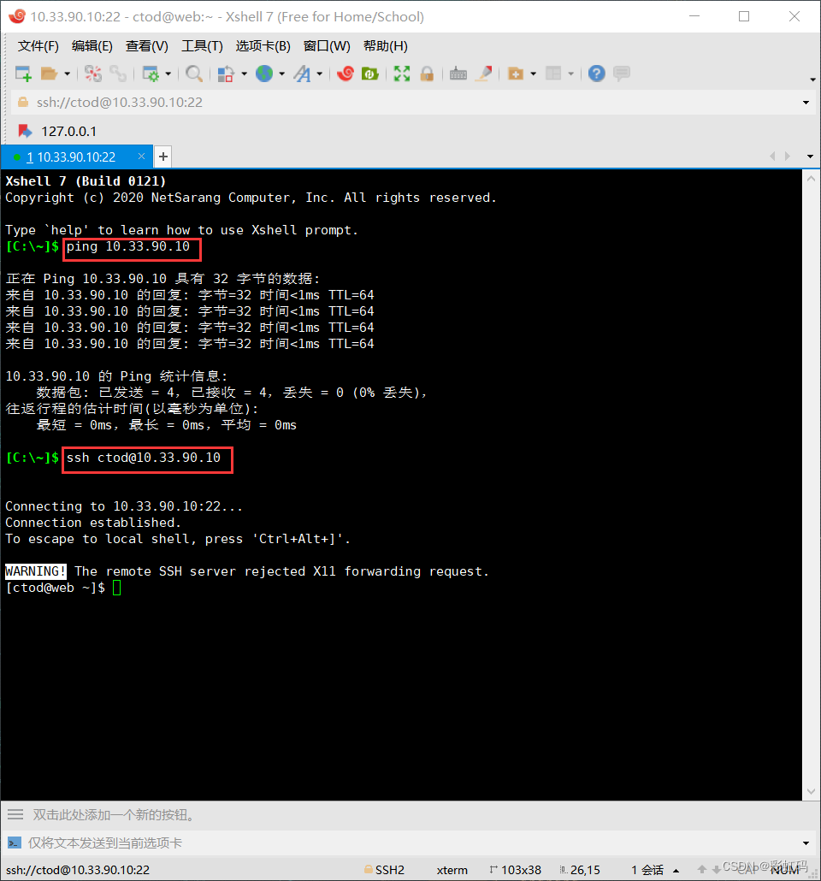Open the 编辑(E) menu
This screenshot has width=821, height=881.
tap(92, 46)
